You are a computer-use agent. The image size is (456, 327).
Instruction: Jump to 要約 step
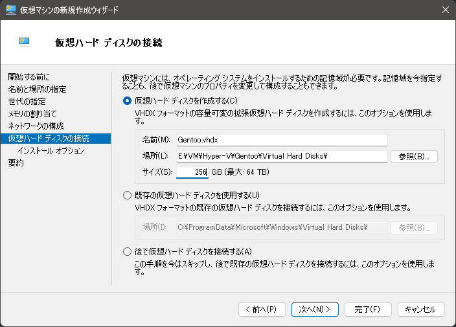click(16, 163)
